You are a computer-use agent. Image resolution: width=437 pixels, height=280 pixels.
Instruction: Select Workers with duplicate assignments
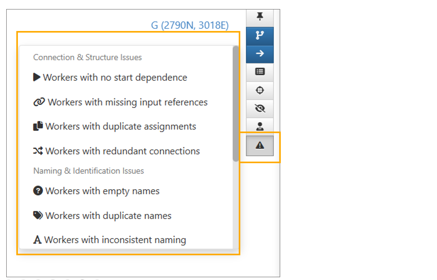tap(120, 126)
